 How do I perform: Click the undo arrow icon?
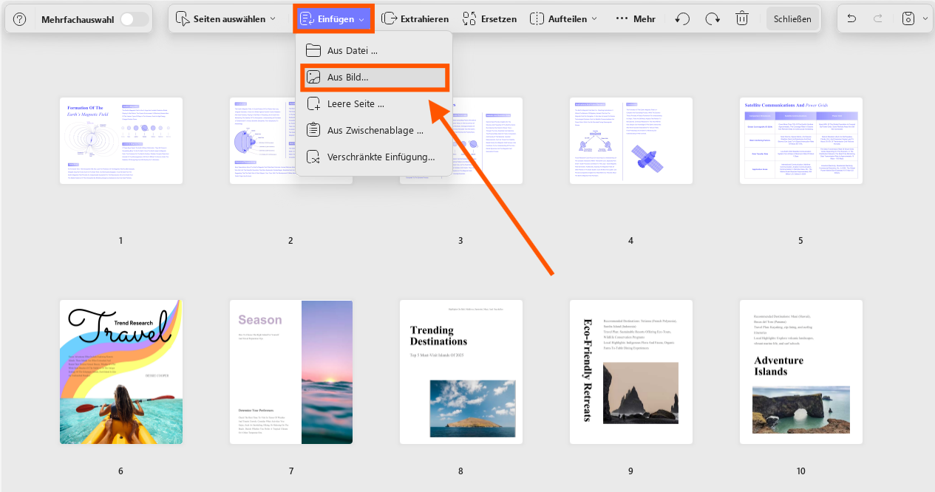tap(851, 19)
